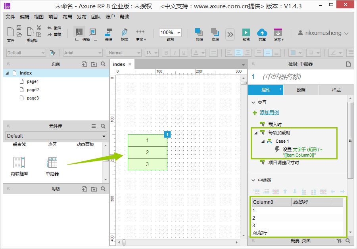Collapse the 交互 section
This screenshot has height=249, width=357.
253,102
